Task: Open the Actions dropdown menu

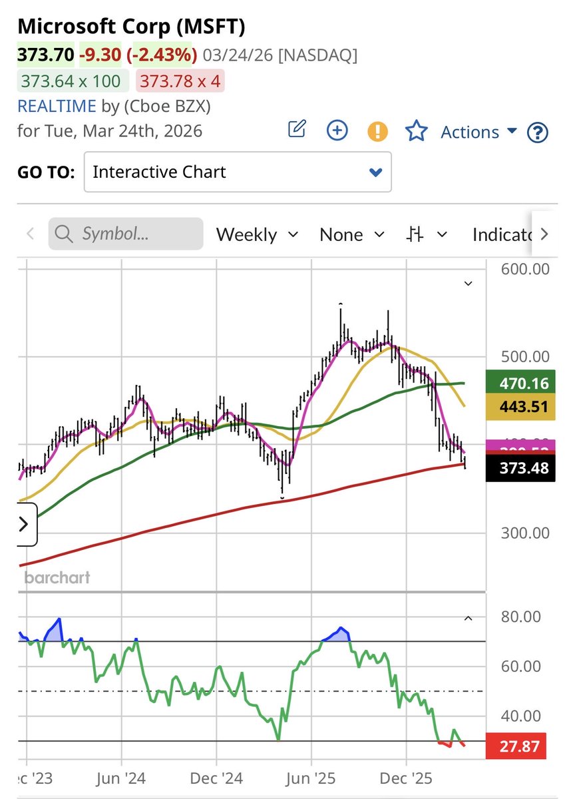Action: click(479, 132)
